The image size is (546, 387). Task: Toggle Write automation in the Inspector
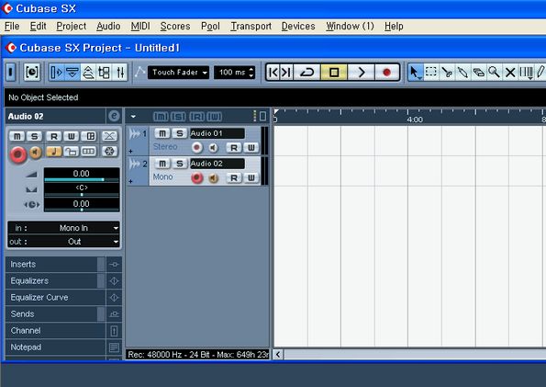coord(72,136)
